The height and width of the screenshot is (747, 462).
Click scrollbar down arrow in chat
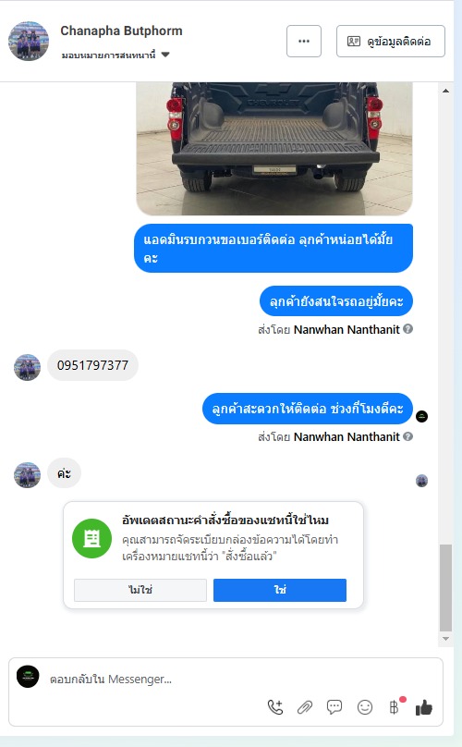point(445,639)
